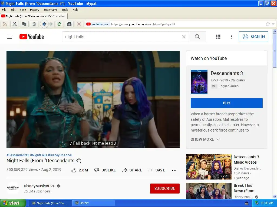Open the Bookmarks menu
The image size is (277, 207).
point(51,10)
